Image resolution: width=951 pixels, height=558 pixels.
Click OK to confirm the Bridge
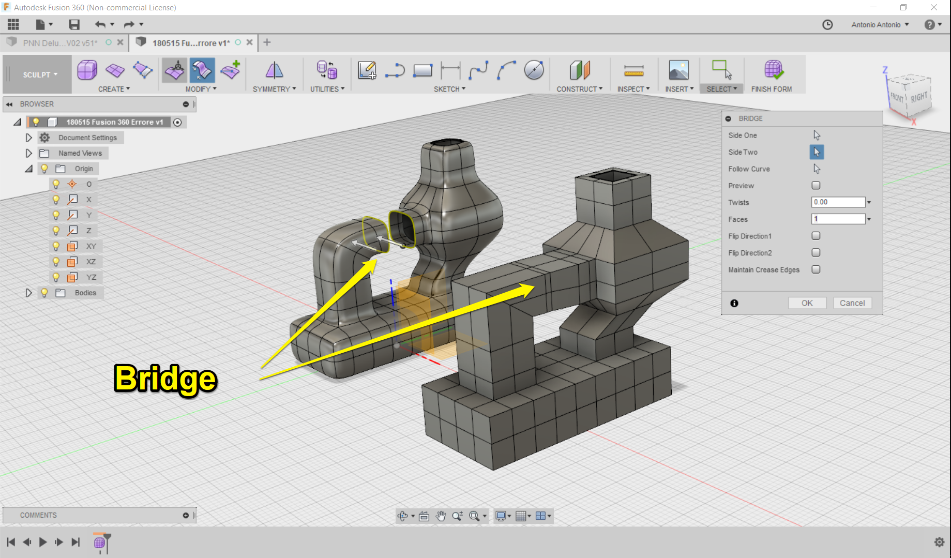807,303
